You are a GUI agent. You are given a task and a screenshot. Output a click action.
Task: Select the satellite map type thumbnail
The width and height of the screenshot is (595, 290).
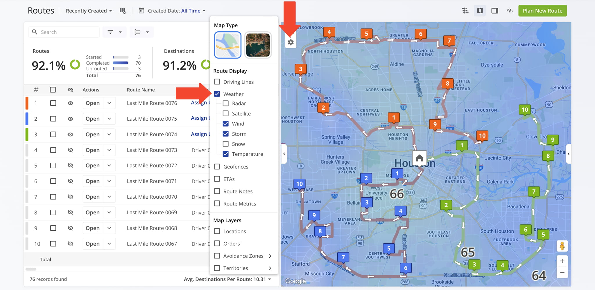[x=258, y=45]
